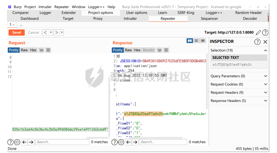
Task: Open the SSRF-King tab
Action: [186, 13]
